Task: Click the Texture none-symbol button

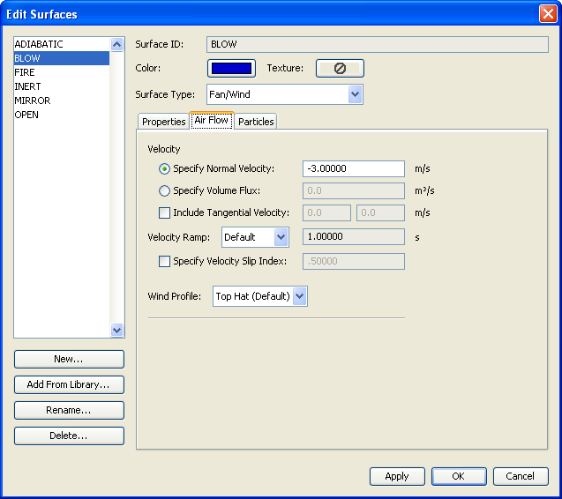Action: (340, 68)
